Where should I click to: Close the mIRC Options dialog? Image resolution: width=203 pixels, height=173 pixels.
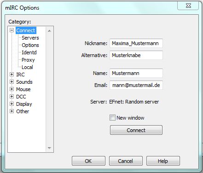point(188,6)
